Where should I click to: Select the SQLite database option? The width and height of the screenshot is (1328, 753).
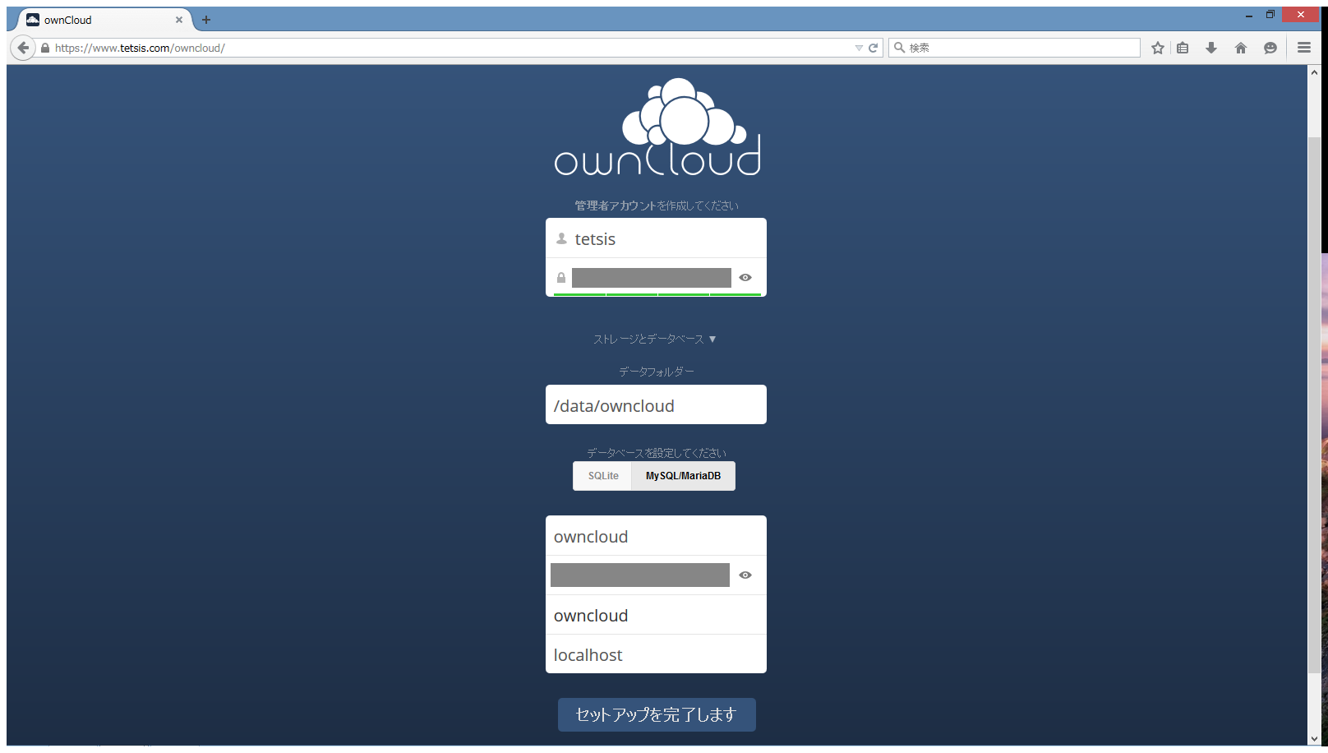tap(603, 476)
